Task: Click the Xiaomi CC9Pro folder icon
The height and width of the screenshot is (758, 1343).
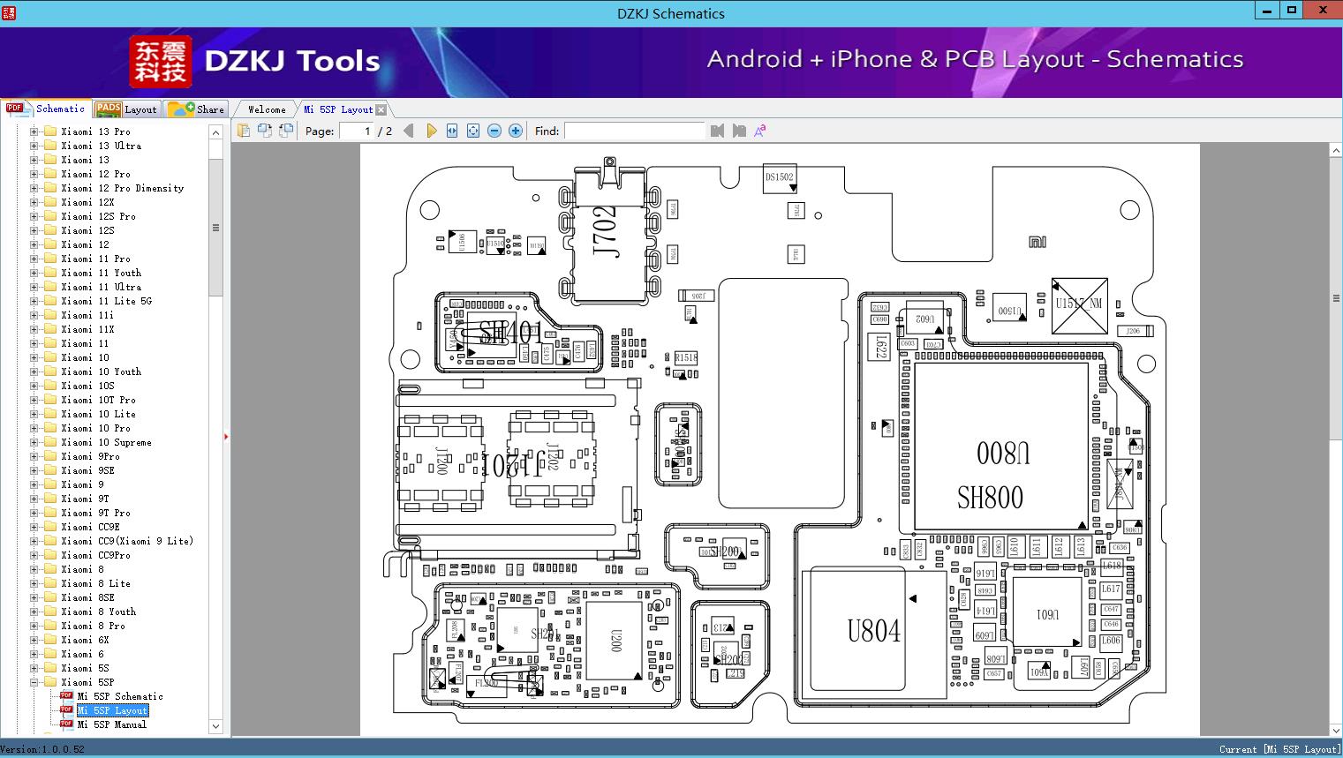Action: coord(50,555)
